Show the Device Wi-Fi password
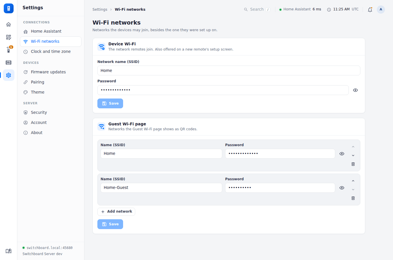This screenshot has width=393, height=260. coord(355,90)
